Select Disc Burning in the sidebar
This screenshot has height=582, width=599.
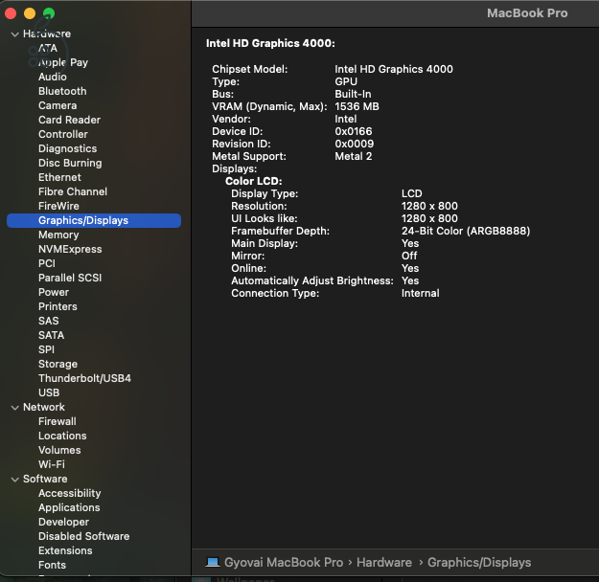pyautogui.click(x=70, y=163)
